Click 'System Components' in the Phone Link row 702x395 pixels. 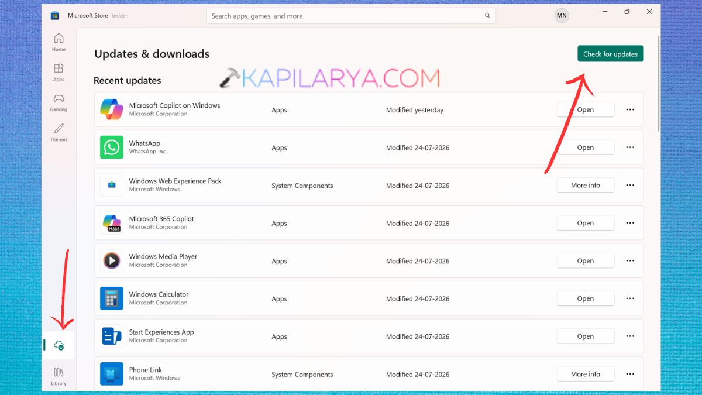tap(302, 375)
